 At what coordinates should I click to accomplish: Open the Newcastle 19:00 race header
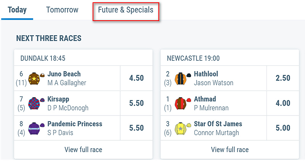(193, 58)
